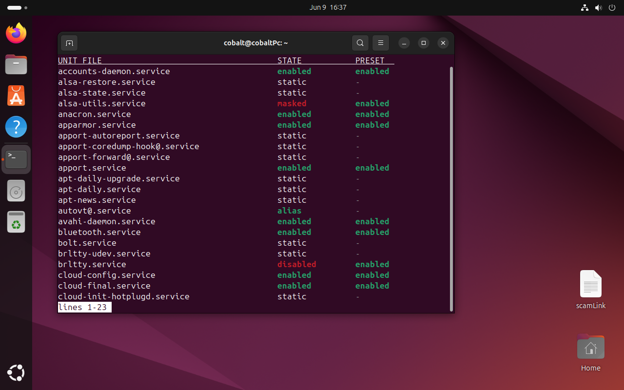Open the disc drive icon in dock

coord(16,191)
